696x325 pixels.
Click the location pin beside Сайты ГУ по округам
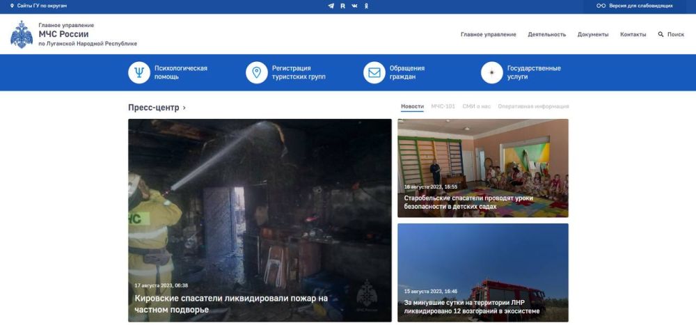click(x=12, y=6)
